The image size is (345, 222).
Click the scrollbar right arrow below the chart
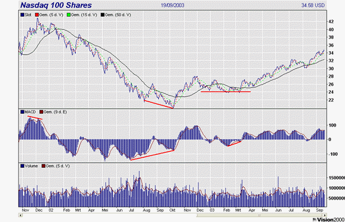(324, 215)
